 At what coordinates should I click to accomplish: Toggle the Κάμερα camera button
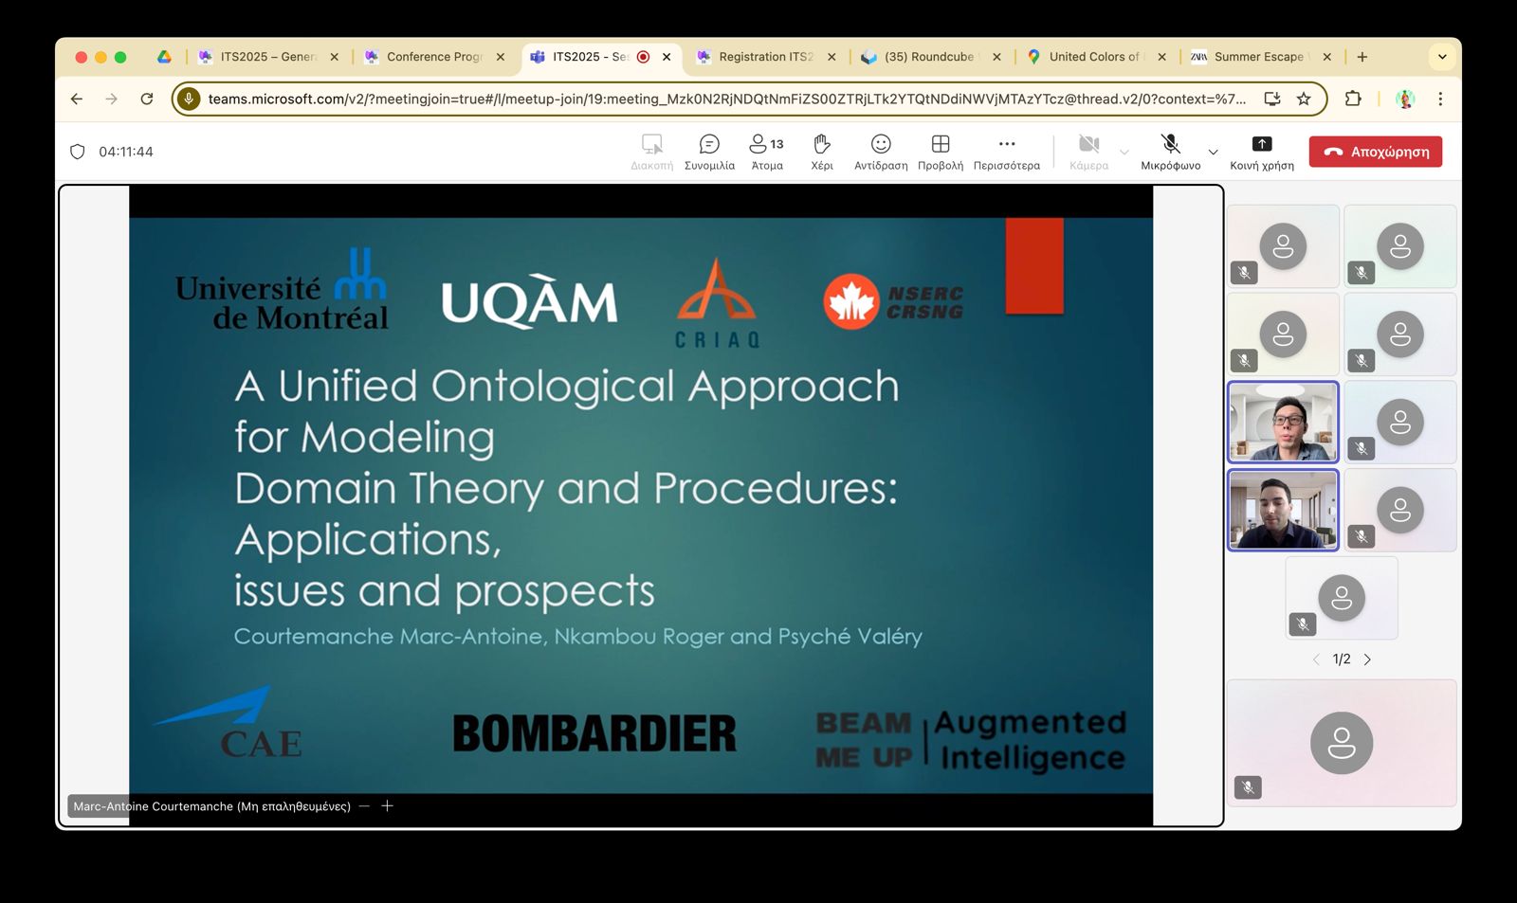click(x=1088, y=152)
